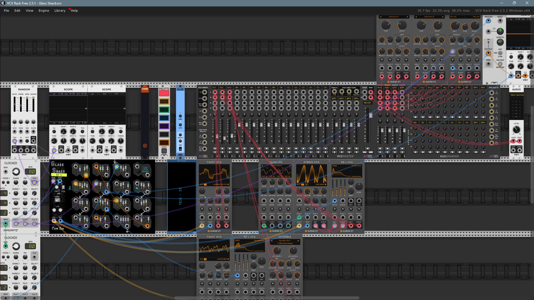Viewport: 534px width, 300px height.
Task: Click the SHAPE slider on the Random module
Action: coord(33,104)
